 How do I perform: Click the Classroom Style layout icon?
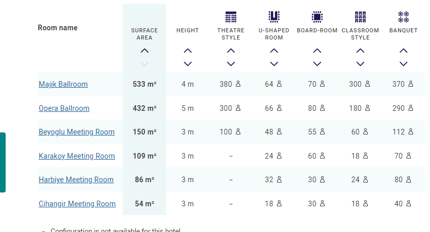coord(360,16)
